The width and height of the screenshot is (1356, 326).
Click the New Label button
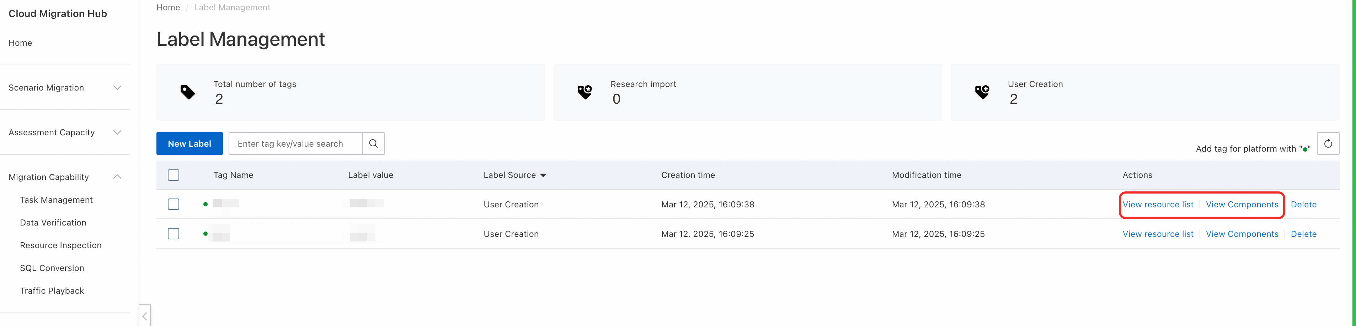[189, 143]
